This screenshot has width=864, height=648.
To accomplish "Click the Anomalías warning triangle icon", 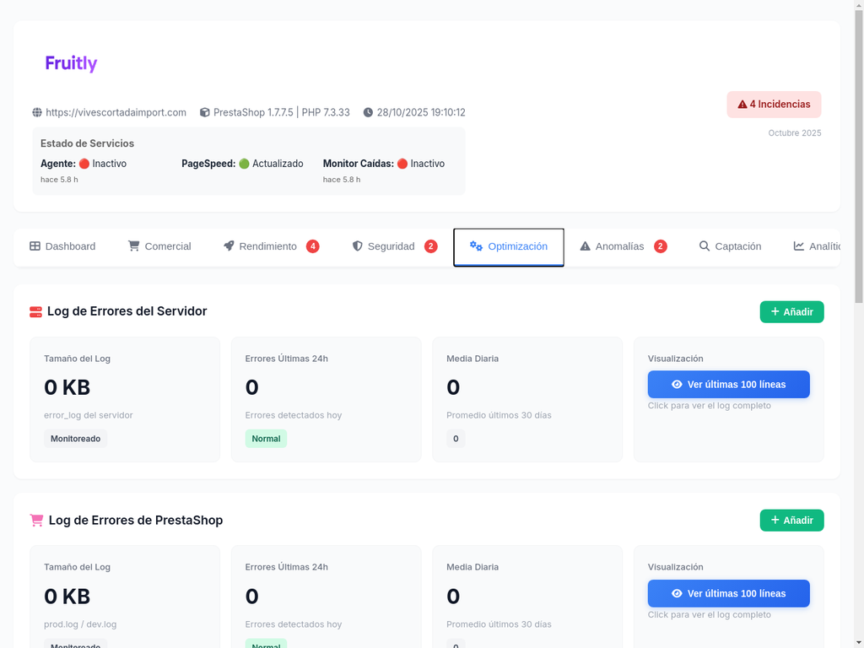I will [585, 246].
